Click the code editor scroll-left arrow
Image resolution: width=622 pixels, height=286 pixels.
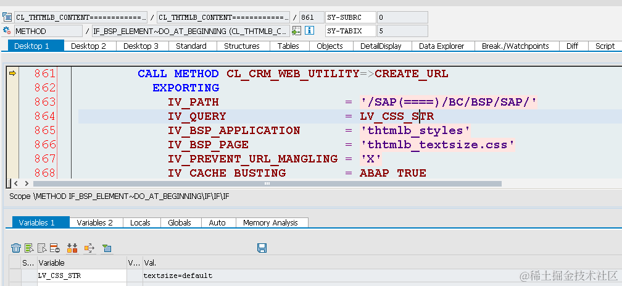16,183
